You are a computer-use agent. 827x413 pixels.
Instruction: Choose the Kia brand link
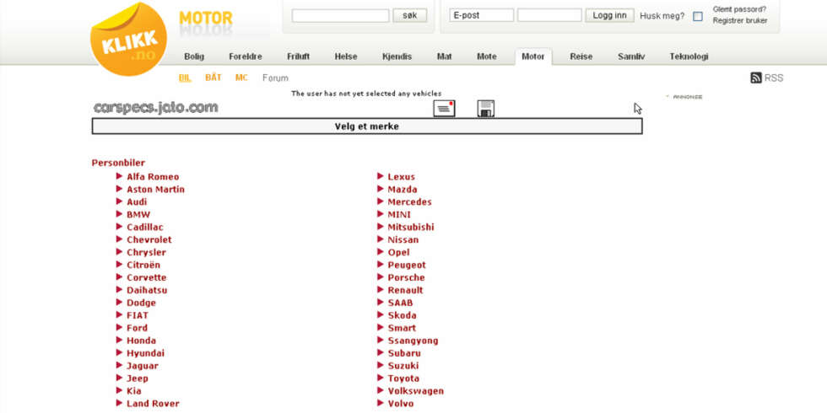click(134, 391)
